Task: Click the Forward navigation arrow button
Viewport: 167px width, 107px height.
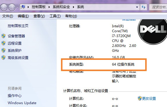Action: pyautogui.click(x=12, y=7)
